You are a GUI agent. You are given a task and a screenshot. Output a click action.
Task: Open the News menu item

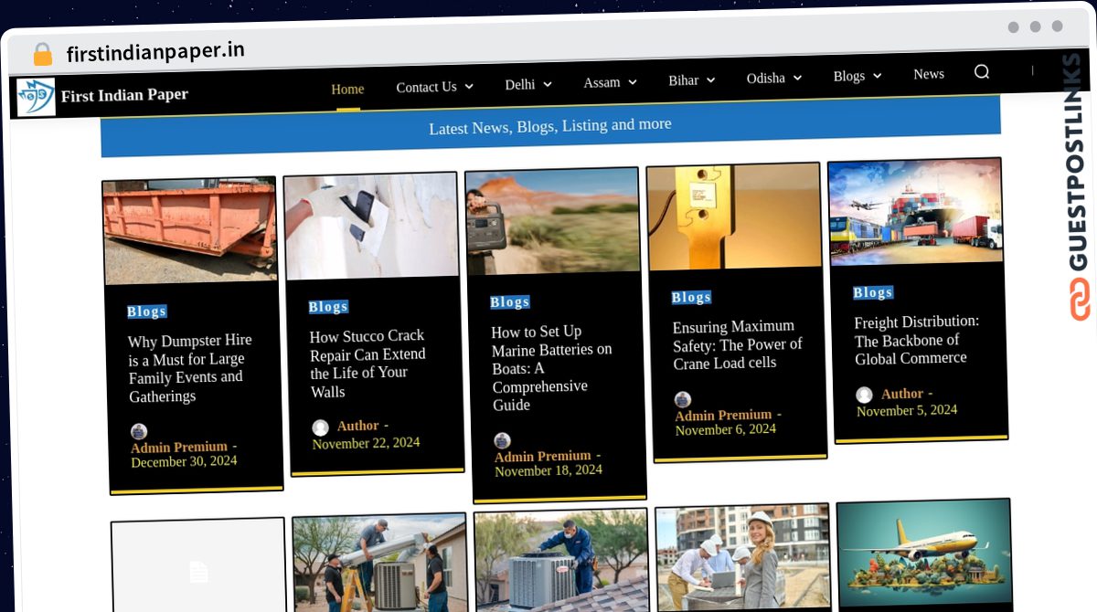pos(929,74)
